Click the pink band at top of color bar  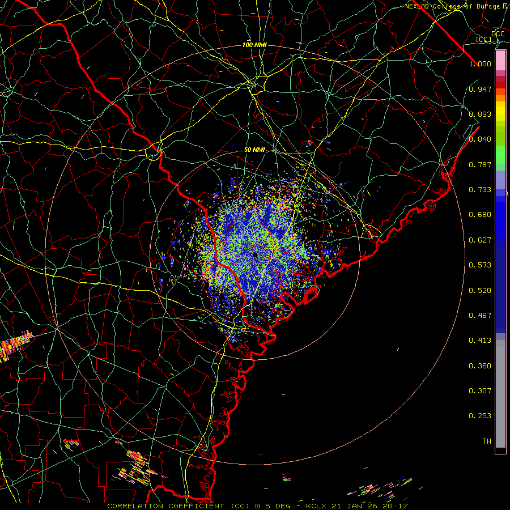point(500,61)
